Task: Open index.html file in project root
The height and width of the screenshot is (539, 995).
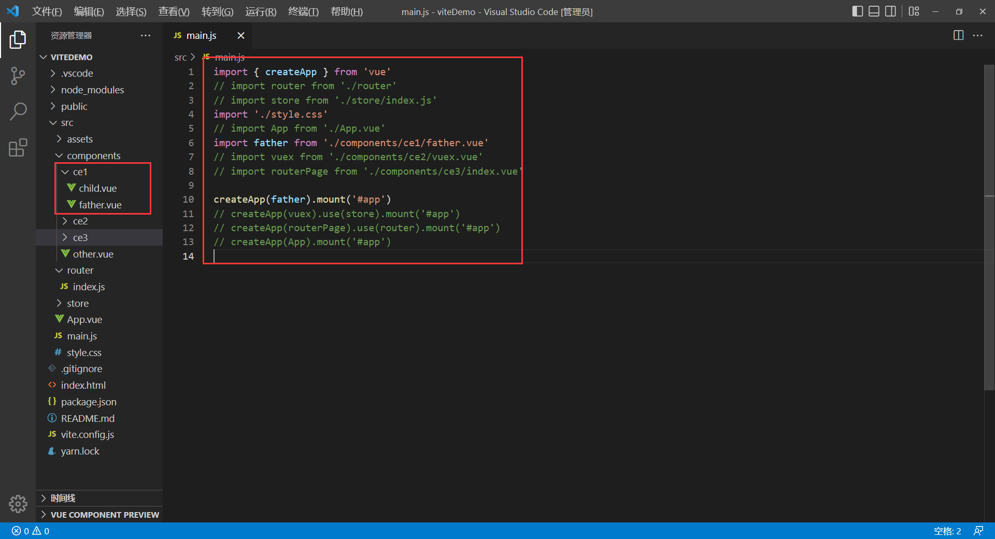Action: 99,385
